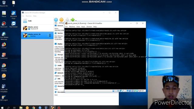Open Input menu in the running VM window
Screen dimensions: 194x109
tap(83, 27)
